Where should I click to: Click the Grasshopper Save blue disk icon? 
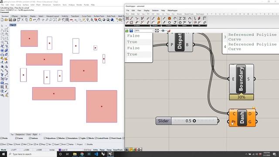pos(131,31)
